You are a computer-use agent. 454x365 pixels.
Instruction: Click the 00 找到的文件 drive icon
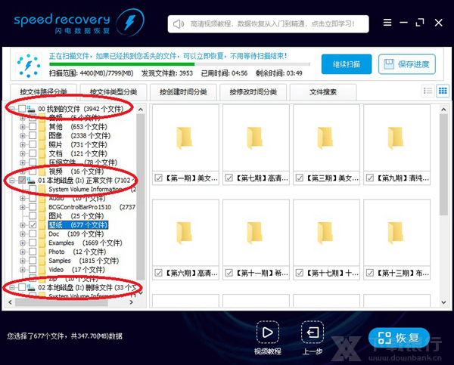click(31, 109)
